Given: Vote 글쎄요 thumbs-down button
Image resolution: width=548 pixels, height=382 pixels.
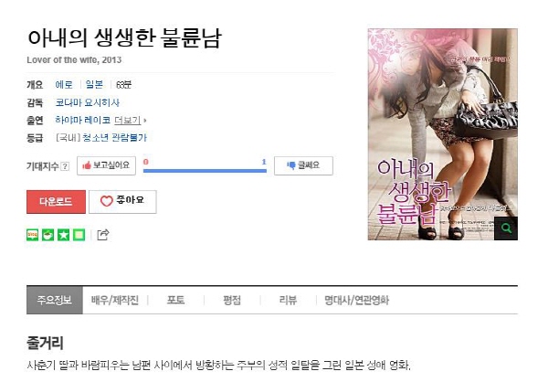Looking at the screenshot, I should [x=303, y=165].
